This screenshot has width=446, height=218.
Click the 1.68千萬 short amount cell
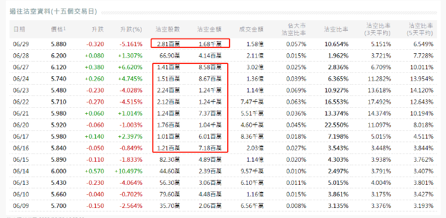pos(210,44)
